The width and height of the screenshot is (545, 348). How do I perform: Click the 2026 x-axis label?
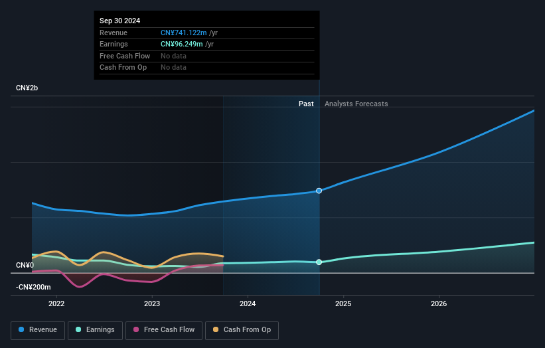point(439,304)
